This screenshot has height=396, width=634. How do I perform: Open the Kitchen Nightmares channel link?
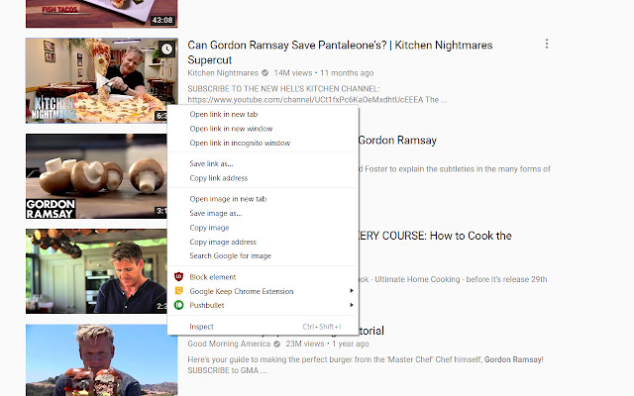pyautogui.click(x=223, y=73)
